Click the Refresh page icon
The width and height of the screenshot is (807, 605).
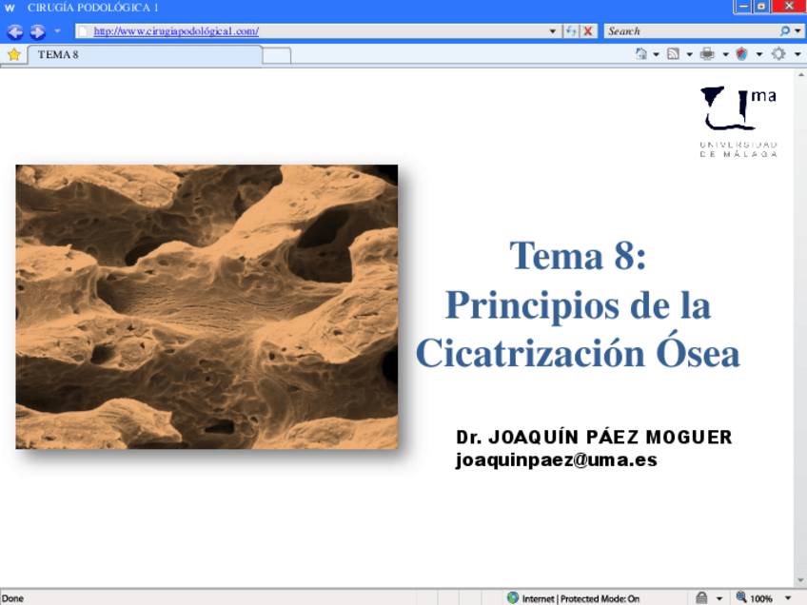[x=571, y=31]
